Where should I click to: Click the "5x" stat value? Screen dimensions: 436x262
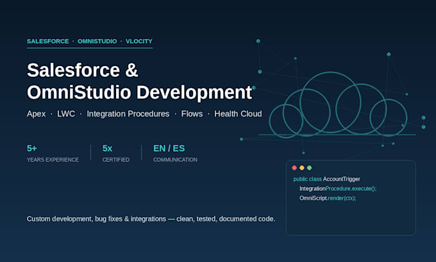point(107,149)
